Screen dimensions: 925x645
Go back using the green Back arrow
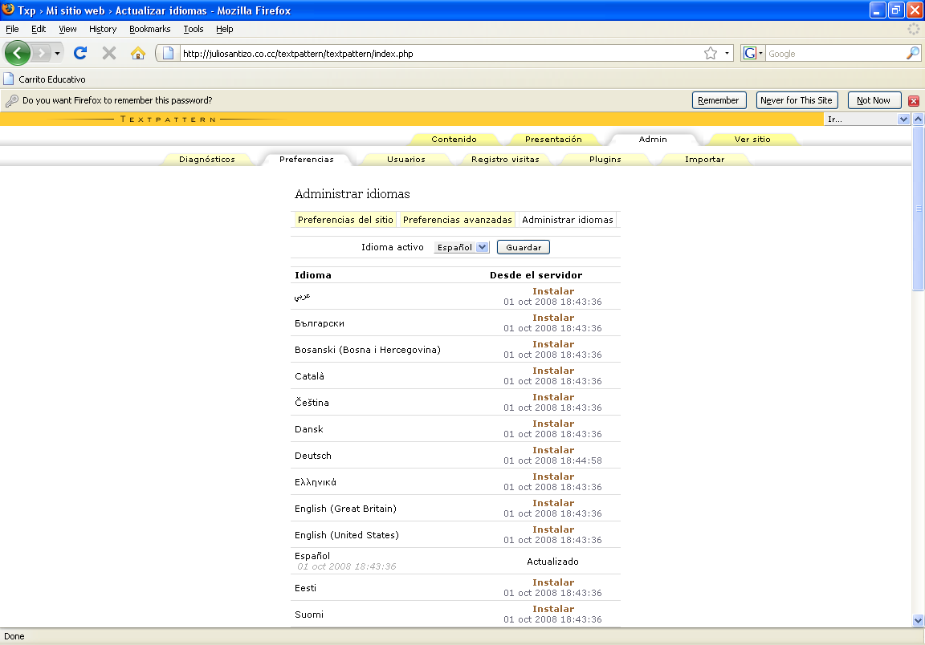point(17,53)
